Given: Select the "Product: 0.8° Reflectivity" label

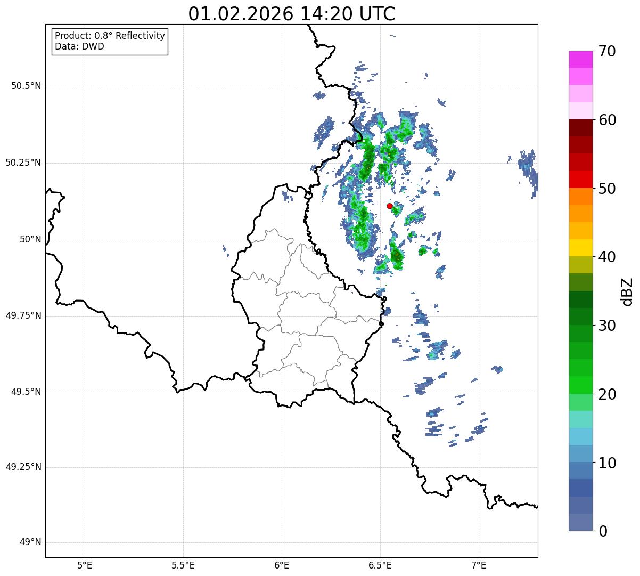Looking at the screenshot, I should point(110,36).
